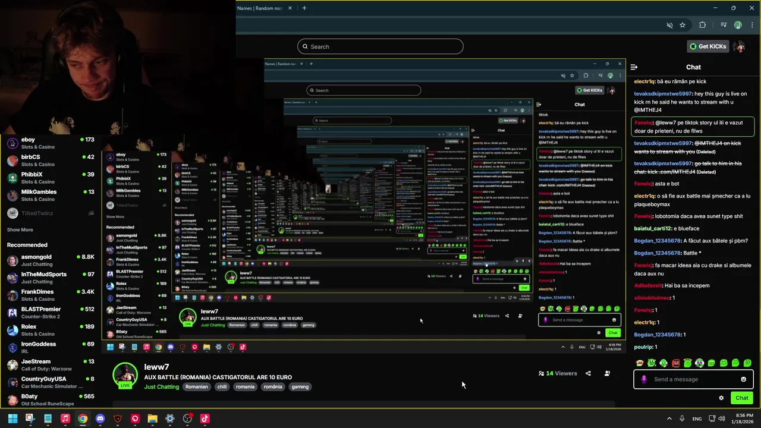The width and height of the screenshot is (761, 428).
Task: Open TikTok app from taskbar
Action: 205,418
